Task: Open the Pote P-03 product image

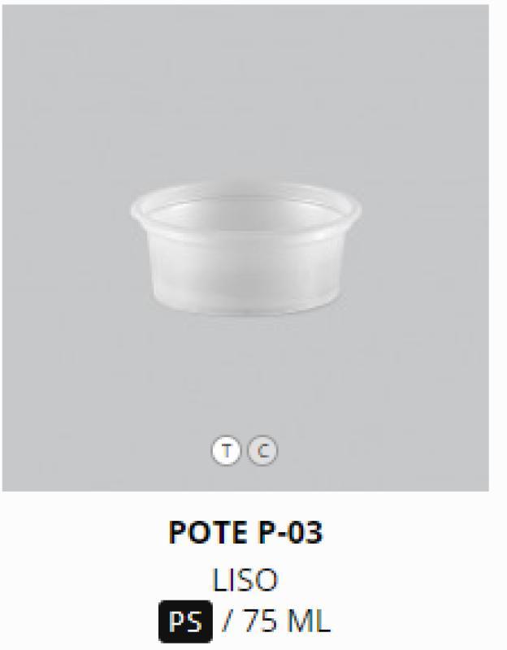Action: [x=245, y=248]
